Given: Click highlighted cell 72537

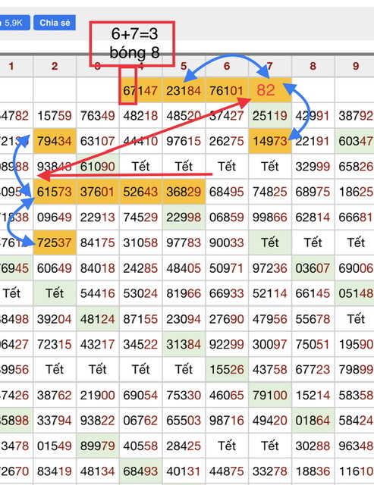Looking at the screenshot, I should click(55, 242).
